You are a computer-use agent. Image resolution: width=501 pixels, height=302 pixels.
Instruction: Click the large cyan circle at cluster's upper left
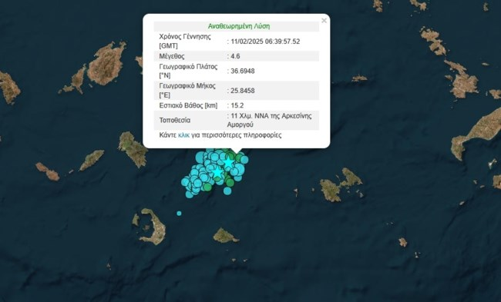tap(200, 157)
